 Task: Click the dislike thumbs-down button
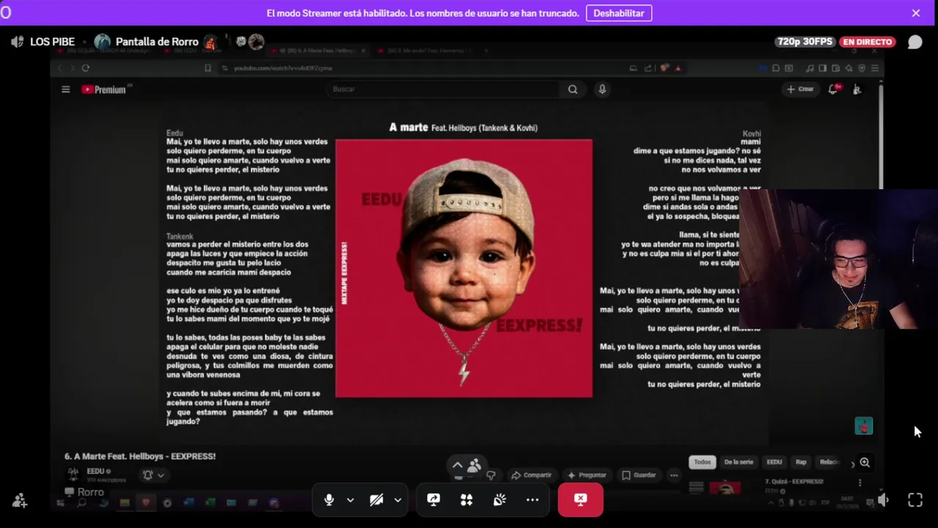(x=491, y=475)
